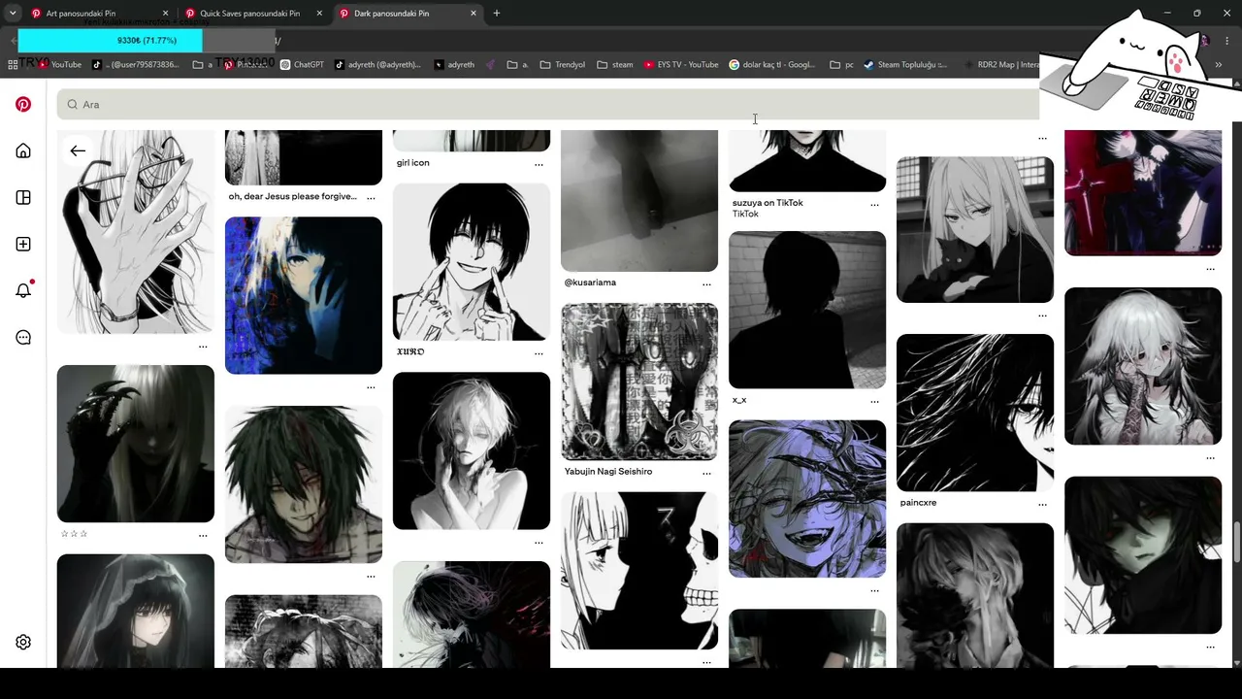Screen dimensions: 1242x699
Task: Open the girl with black cat pin image
Action: click(975, 230)
